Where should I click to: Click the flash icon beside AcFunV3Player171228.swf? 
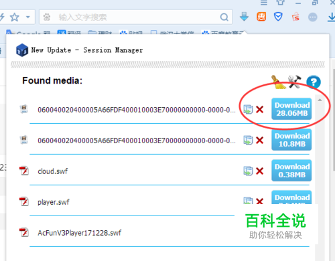(x=24, y=232)
